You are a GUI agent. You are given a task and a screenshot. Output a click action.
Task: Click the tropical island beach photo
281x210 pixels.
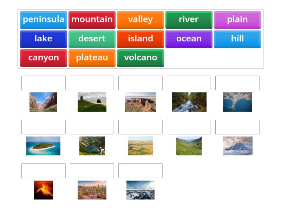pos(43,146)
